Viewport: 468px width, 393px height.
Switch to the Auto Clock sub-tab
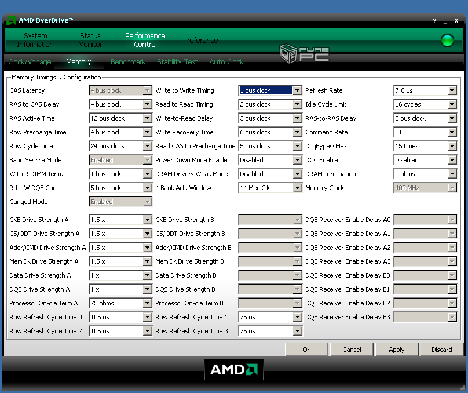(x=226, y=62)
